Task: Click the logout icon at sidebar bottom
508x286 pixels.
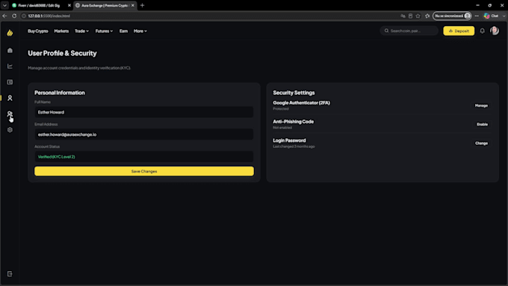Action: pos(10,274)
